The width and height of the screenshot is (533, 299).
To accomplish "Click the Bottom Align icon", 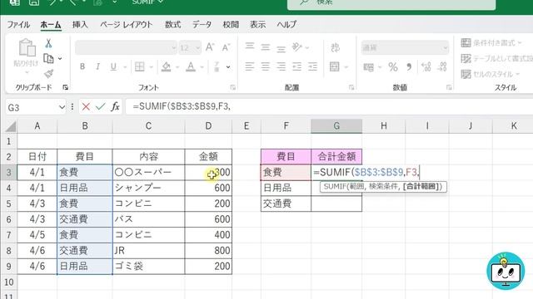I will pos(281,49).
